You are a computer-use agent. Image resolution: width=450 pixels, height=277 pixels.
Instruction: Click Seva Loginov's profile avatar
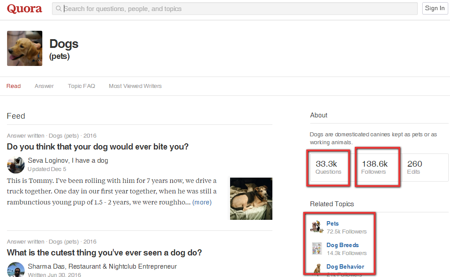16,165
